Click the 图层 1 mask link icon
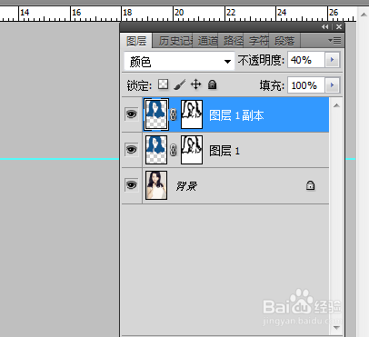369x337 pixels. tap(174, 150)
